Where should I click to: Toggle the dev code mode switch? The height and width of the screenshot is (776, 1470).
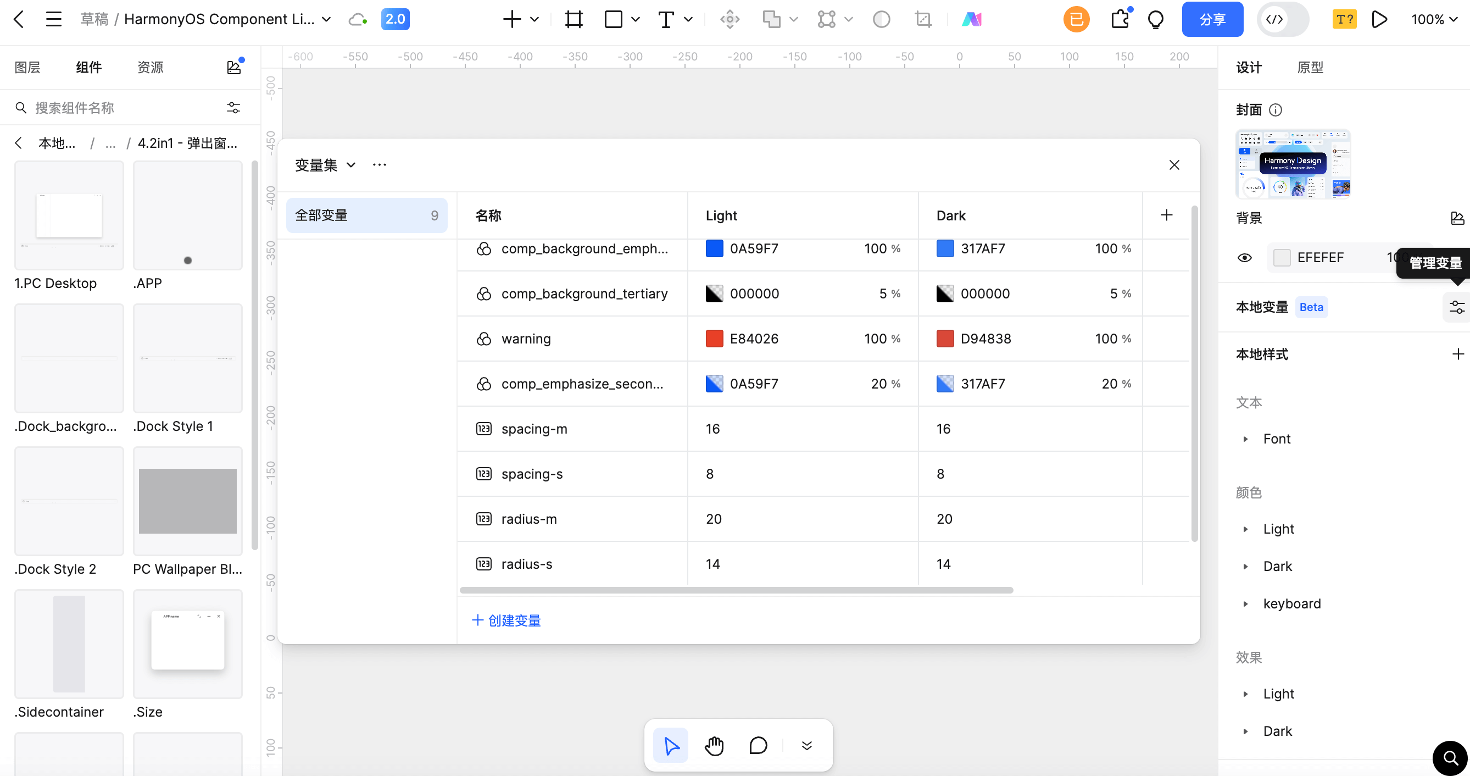click(1283, 19)
